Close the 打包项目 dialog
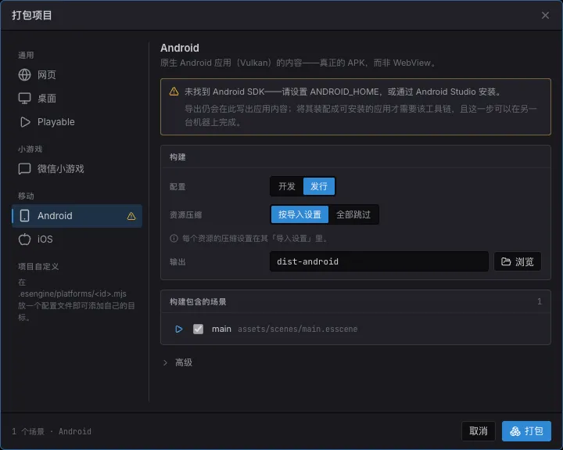The width and height of the screenshot is (563, 450). pos(545,15)
